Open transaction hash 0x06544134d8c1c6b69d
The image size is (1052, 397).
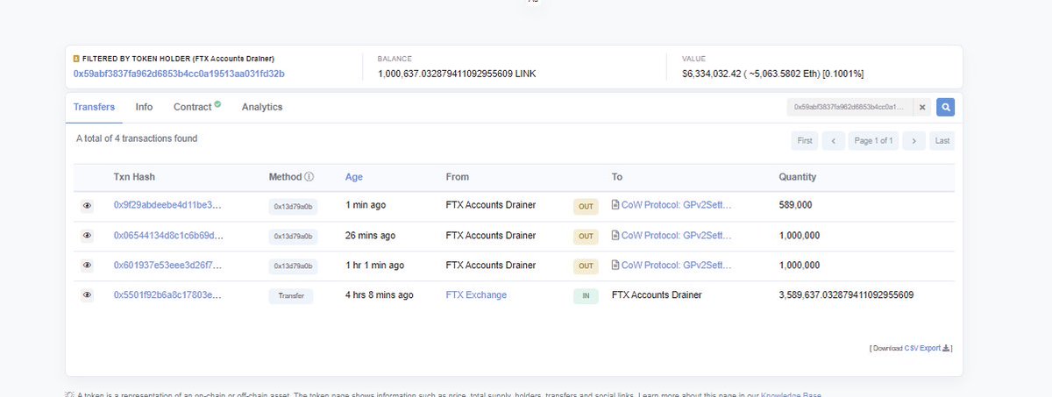tap(168, 235)
